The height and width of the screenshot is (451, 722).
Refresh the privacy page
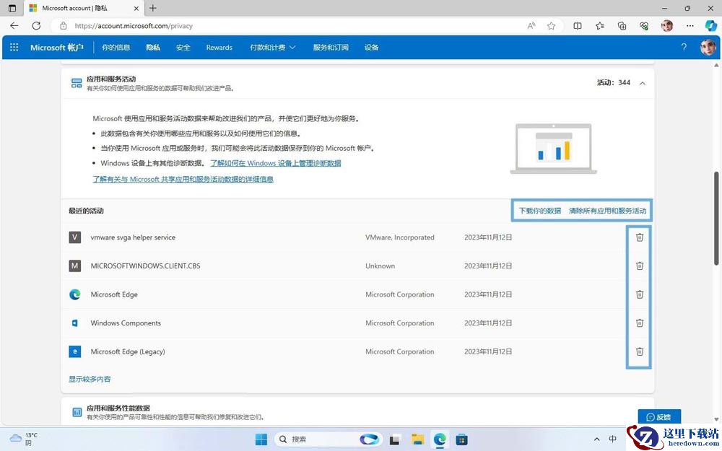tap(36, 26)
